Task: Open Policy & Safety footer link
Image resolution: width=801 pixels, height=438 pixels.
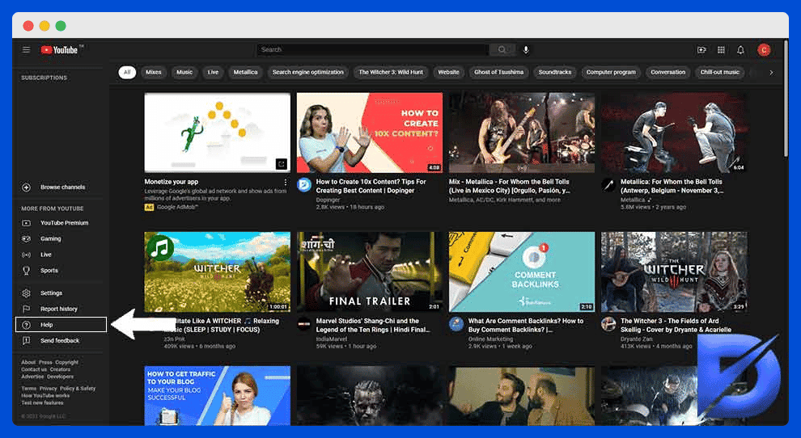Action: coord(78,389)
